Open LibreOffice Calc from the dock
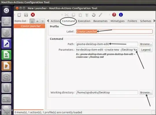Image resolution: width=156 pixels, height=115 pixels. (x=6, y=55)
